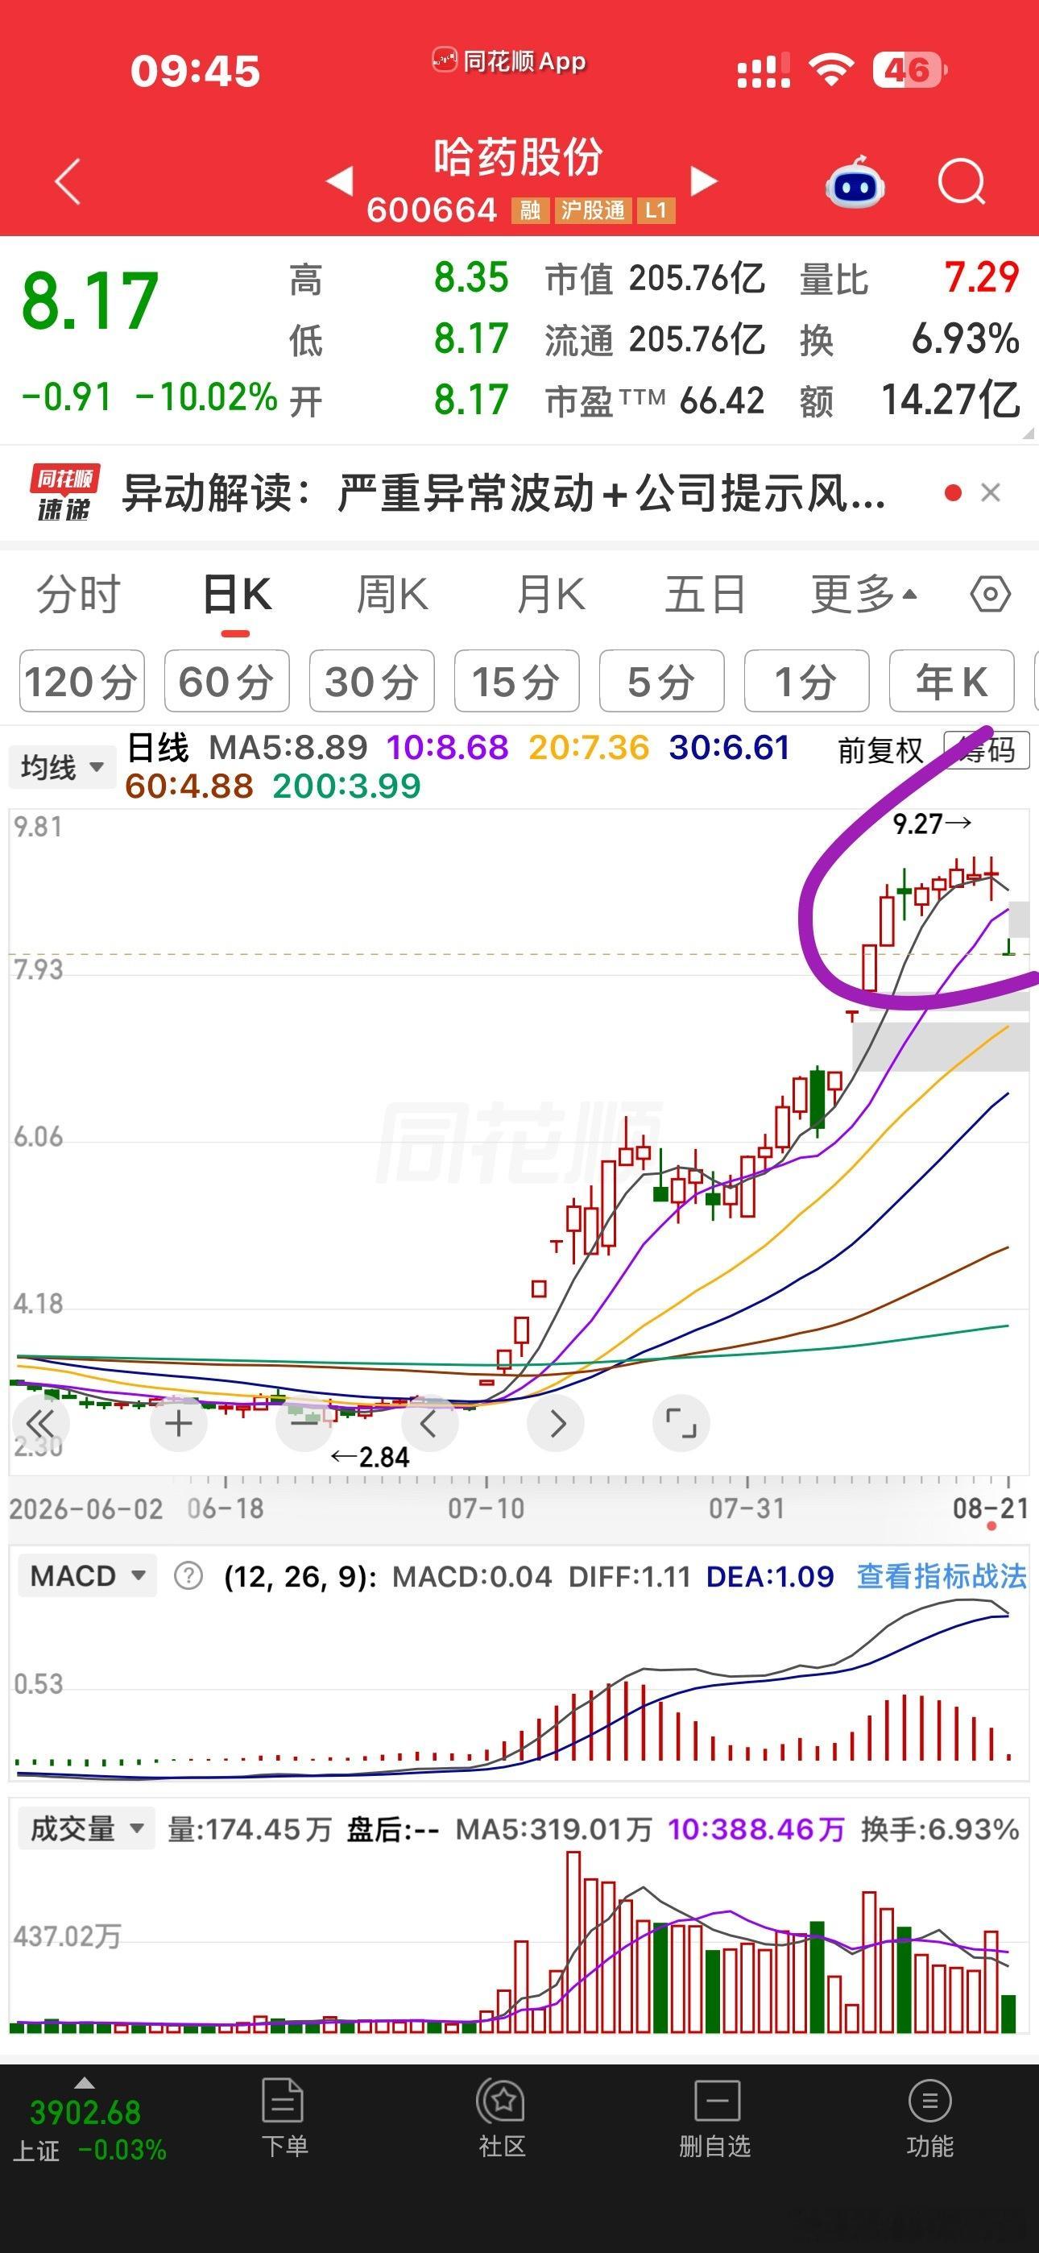
Task: Switch to 分时 intraday tab
Action: [x=78, y=595]
